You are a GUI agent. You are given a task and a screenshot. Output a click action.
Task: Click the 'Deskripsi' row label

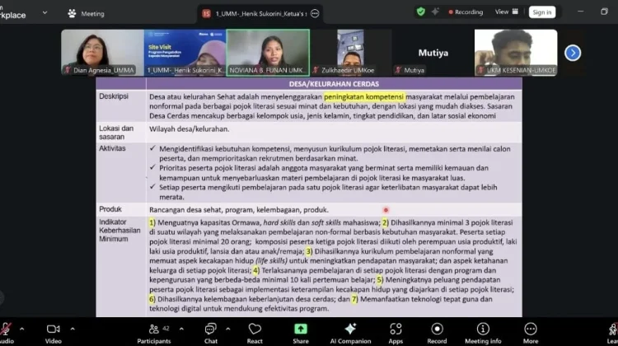pyautogui.click(x=114, y=96)
